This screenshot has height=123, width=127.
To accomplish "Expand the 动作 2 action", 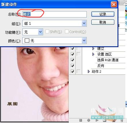I will (89, 72).
